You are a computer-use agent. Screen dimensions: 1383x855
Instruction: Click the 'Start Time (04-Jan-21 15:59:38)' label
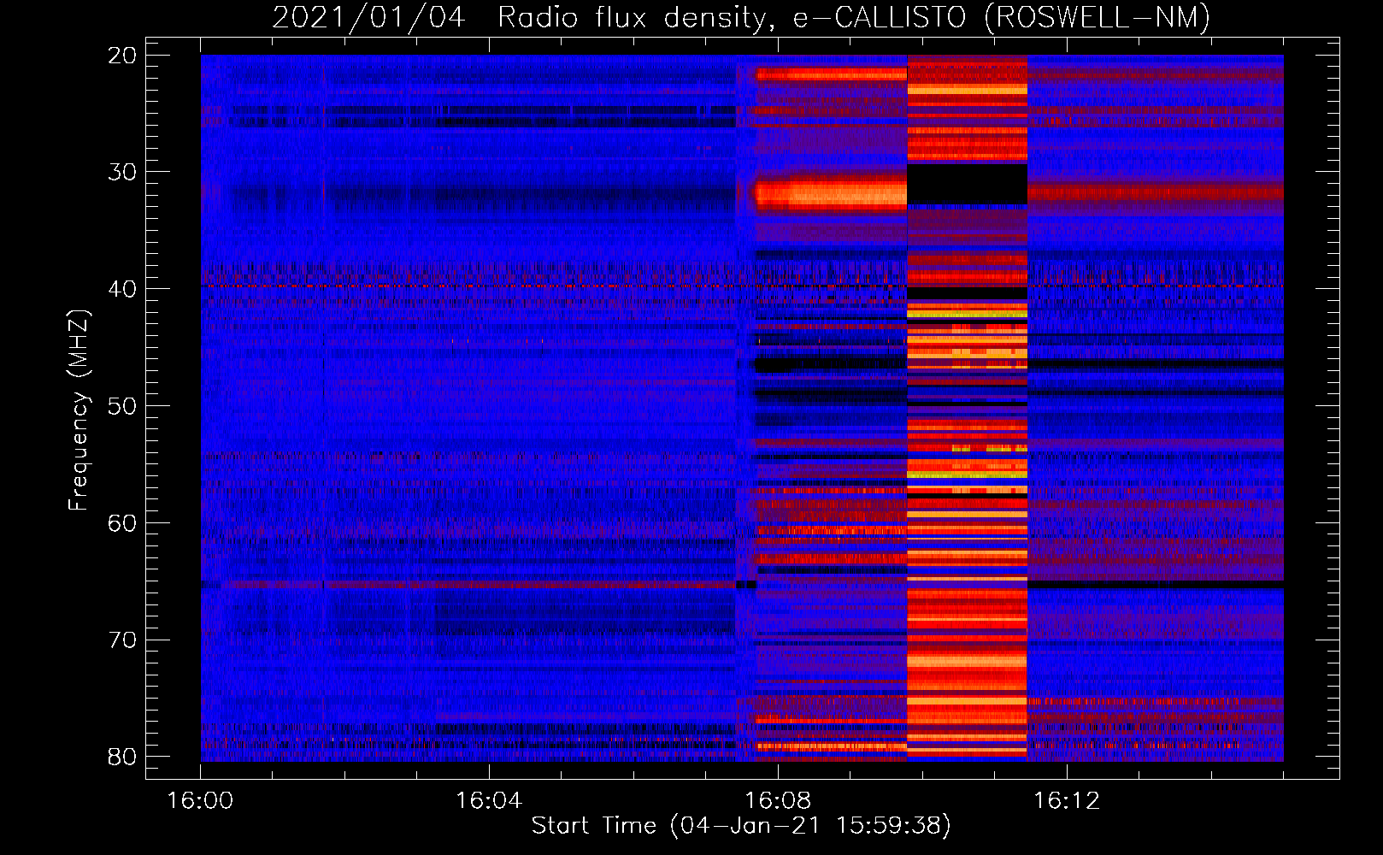click(741, 826)
